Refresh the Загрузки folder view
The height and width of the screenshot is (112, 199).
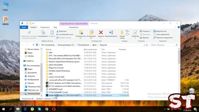(147, 45)
